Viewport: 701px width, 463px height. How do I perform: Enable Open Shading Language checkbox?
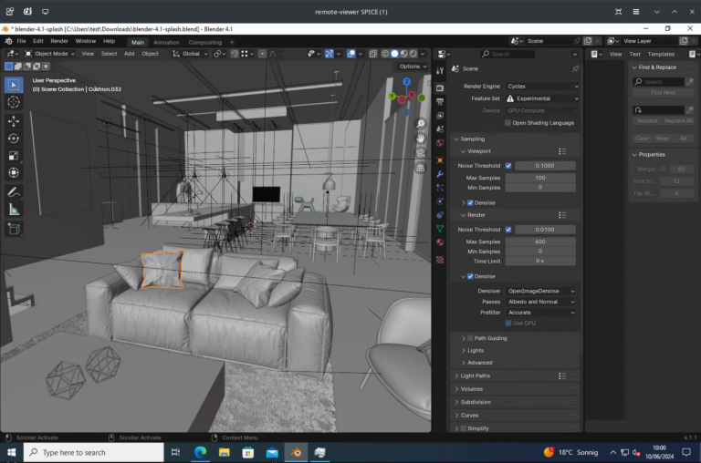click(508, 122)
